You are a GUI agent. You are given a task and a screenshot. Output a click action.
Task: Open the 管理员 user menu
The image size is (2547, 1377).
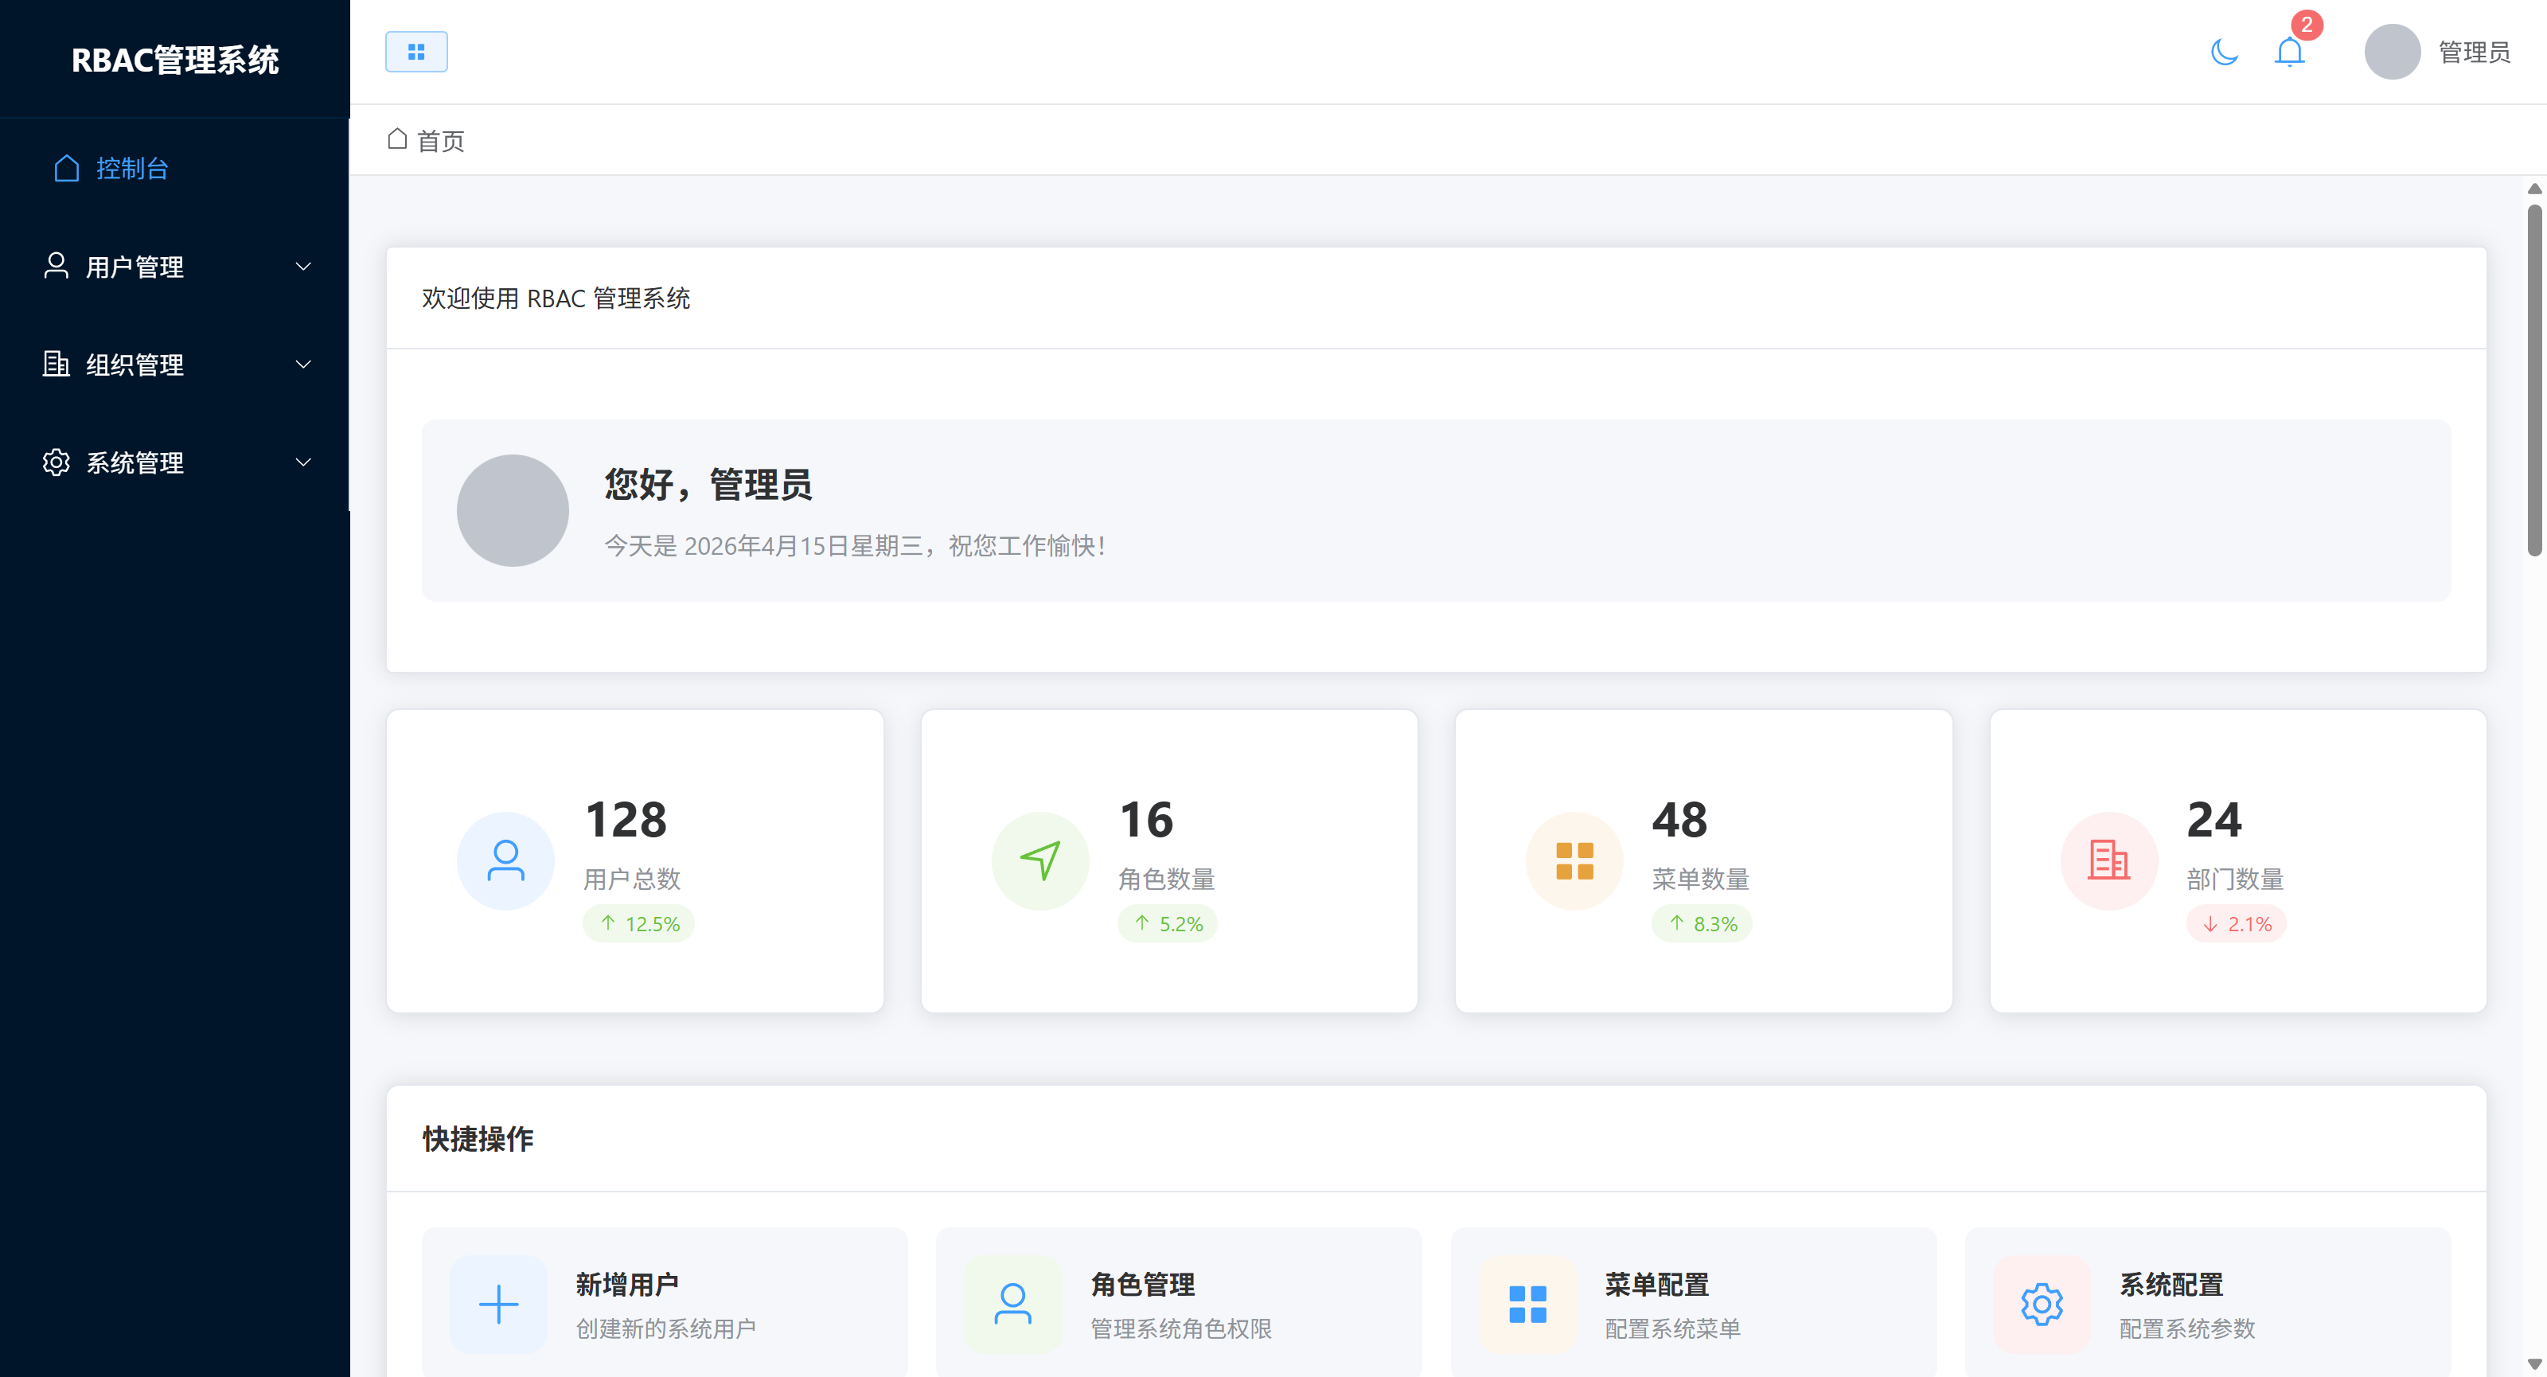pyautogui.click(x=2474, y=52)
